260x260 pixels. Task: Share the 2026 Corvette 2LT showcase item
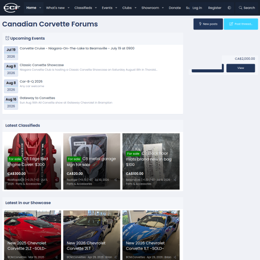click(116, 257)
